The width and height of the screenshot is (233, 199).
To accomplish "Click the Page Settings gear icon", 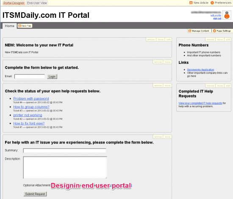I will click(x=214, y=31).
